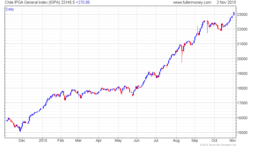Click the 'Dec' x-axis label
This screenshot has height=147, width=258.
[22, 141]
